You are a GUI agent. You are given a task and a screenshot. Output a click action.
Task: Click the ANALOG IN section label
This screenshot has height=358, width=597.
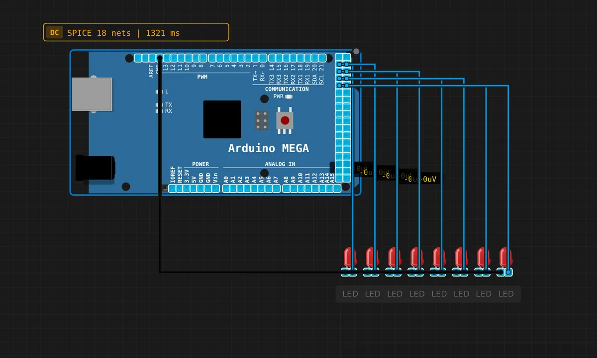point(280,164)
